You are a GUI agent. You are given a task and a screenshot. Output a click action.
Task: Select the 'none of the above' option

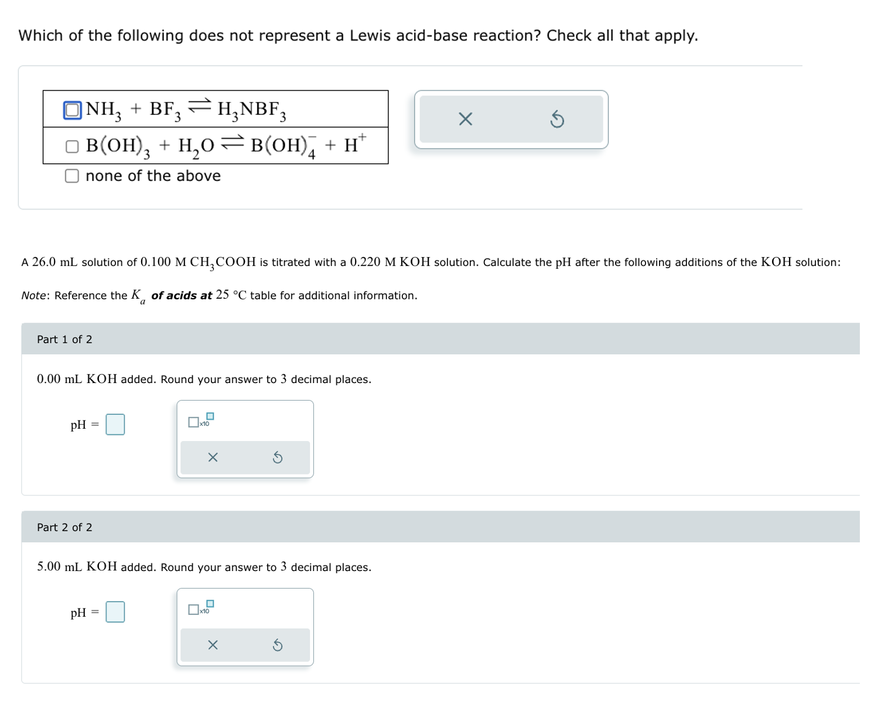pos(71,175)
